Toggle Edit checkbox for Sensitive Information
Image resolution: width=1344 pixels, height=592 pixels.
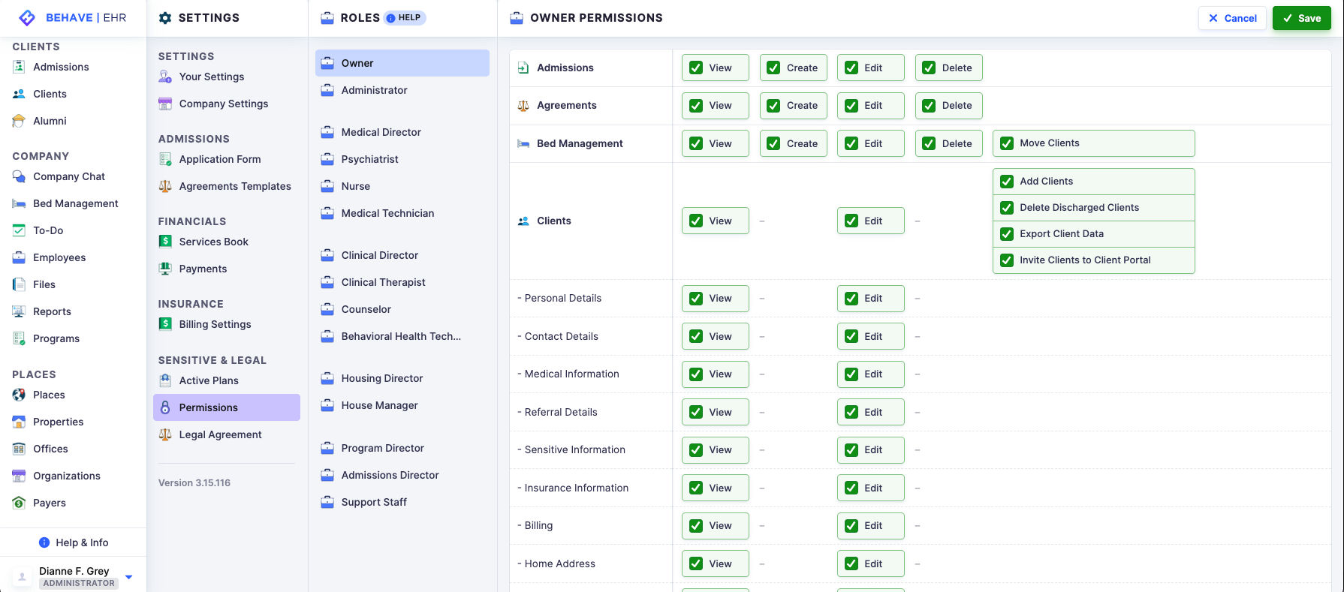coord(851,450)
